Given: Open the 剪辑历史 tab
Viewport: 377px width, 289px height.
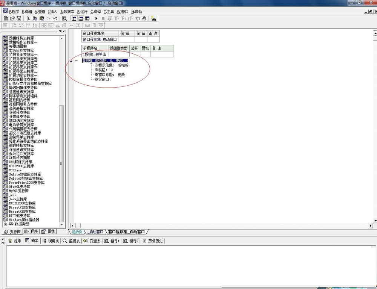Looking at the screenshot, I should (x=153, y=241).
